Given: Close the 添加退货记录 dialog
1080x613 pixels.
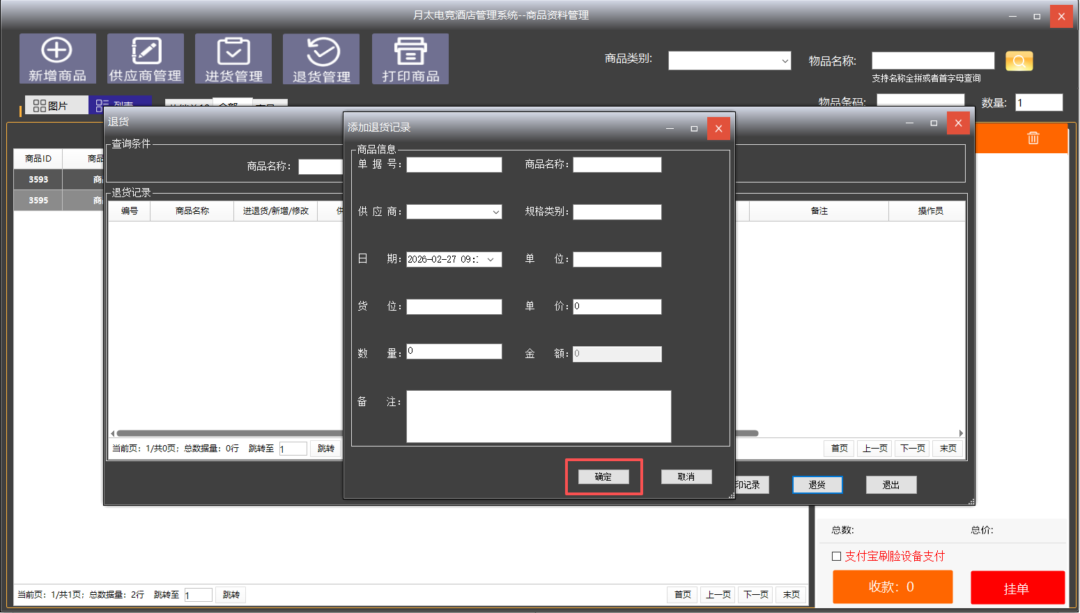Looking at the screenshot, I should 718,128.
